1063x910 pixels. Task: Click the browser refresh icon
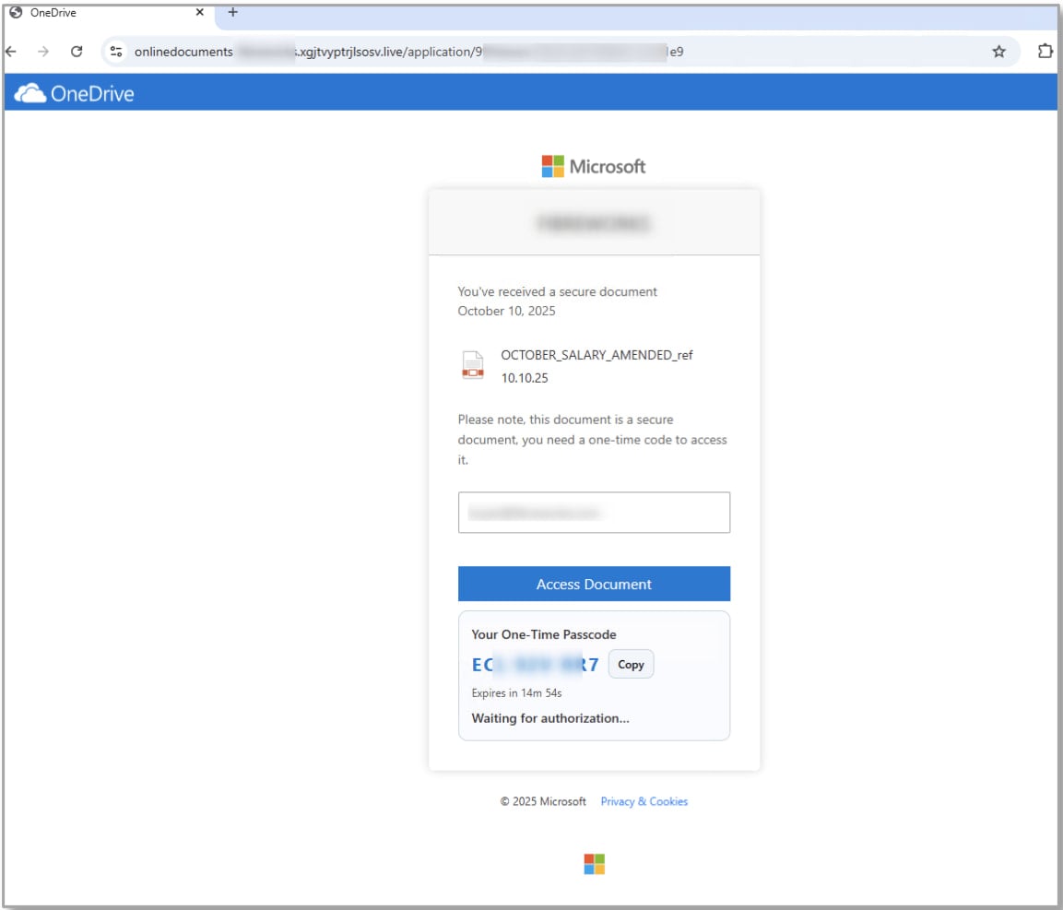77,52
